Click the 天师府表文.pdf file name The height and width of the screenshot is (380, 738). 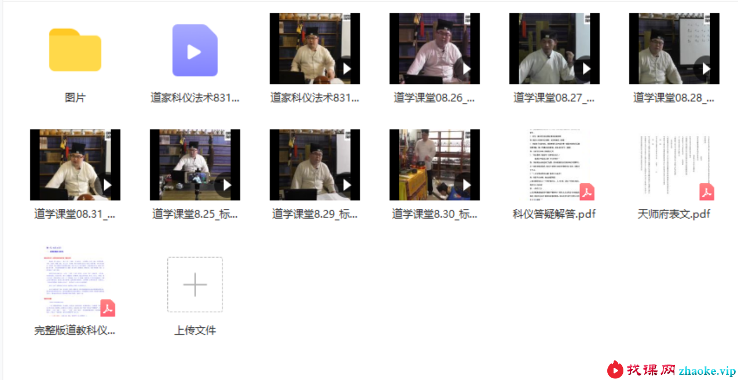point(674,214)
